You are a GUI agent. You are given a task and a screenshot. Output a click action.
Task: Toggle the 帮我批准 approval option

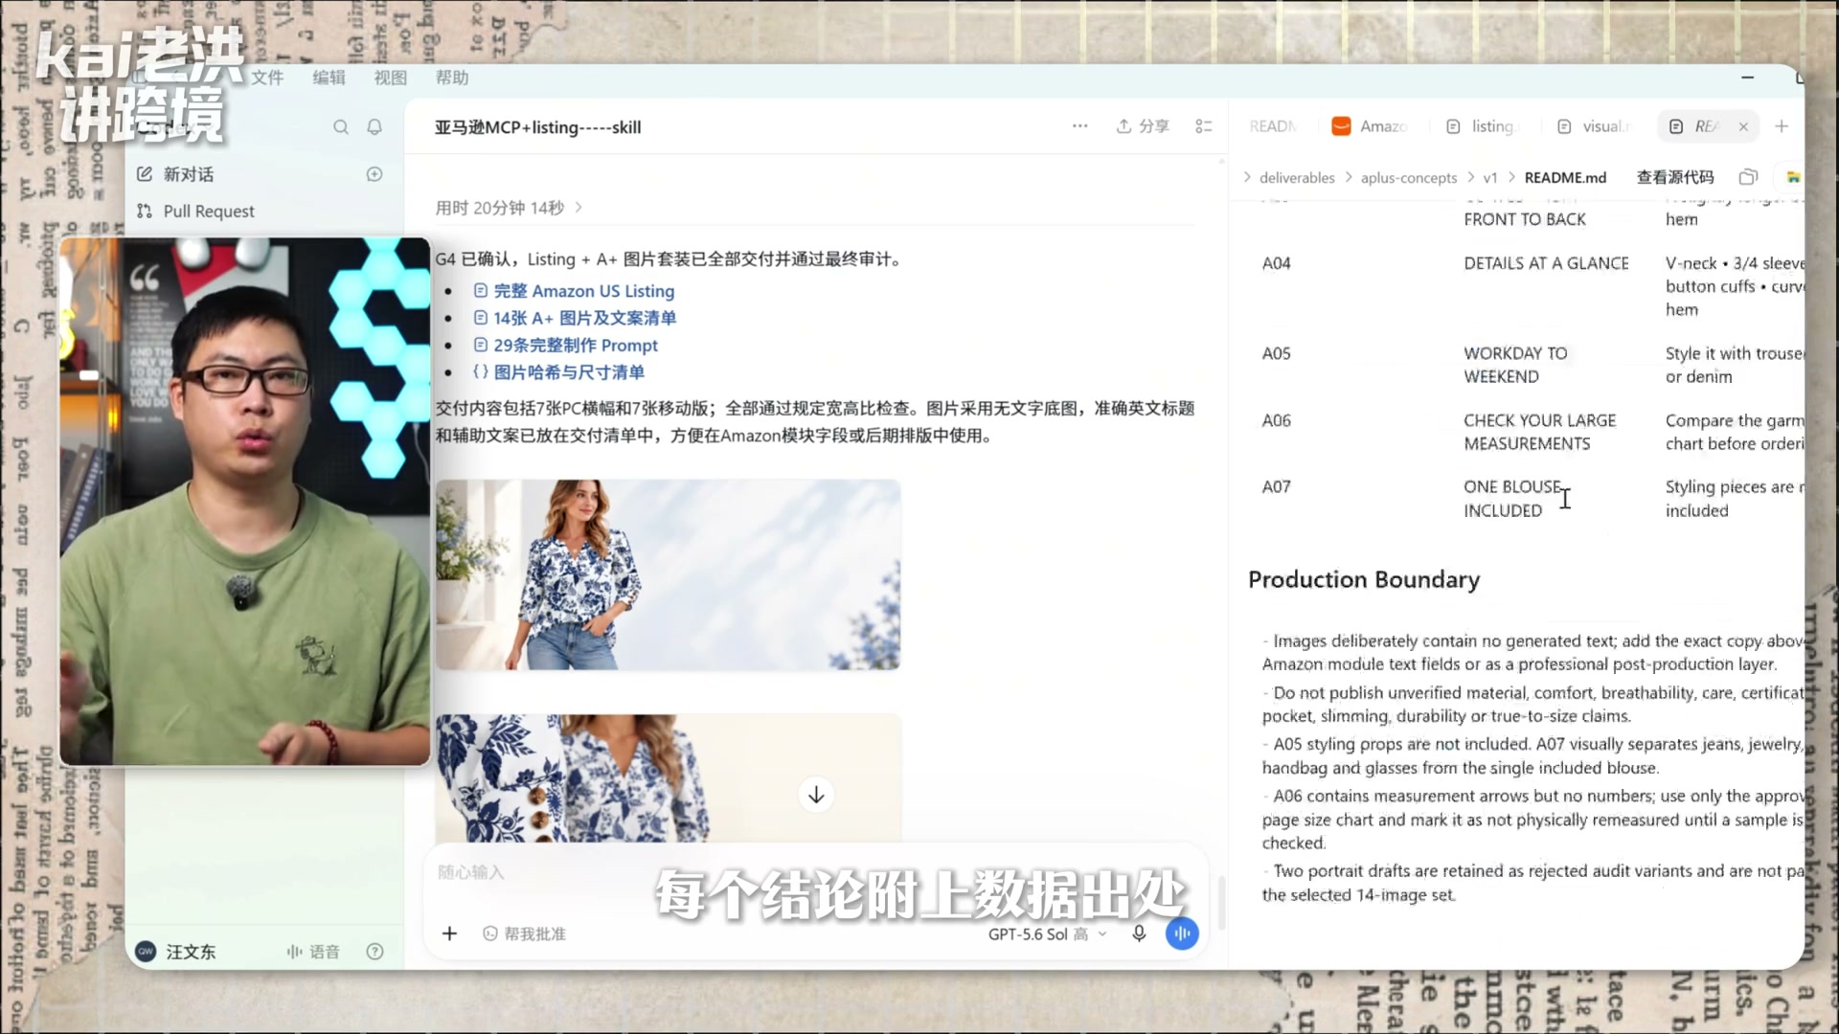524,933
